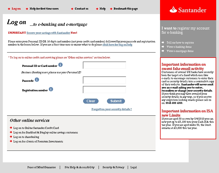Click the red arrow beside Bookmark this page
Image resolution: width=219 pixels, height=173 pixels.
point(111,9)
